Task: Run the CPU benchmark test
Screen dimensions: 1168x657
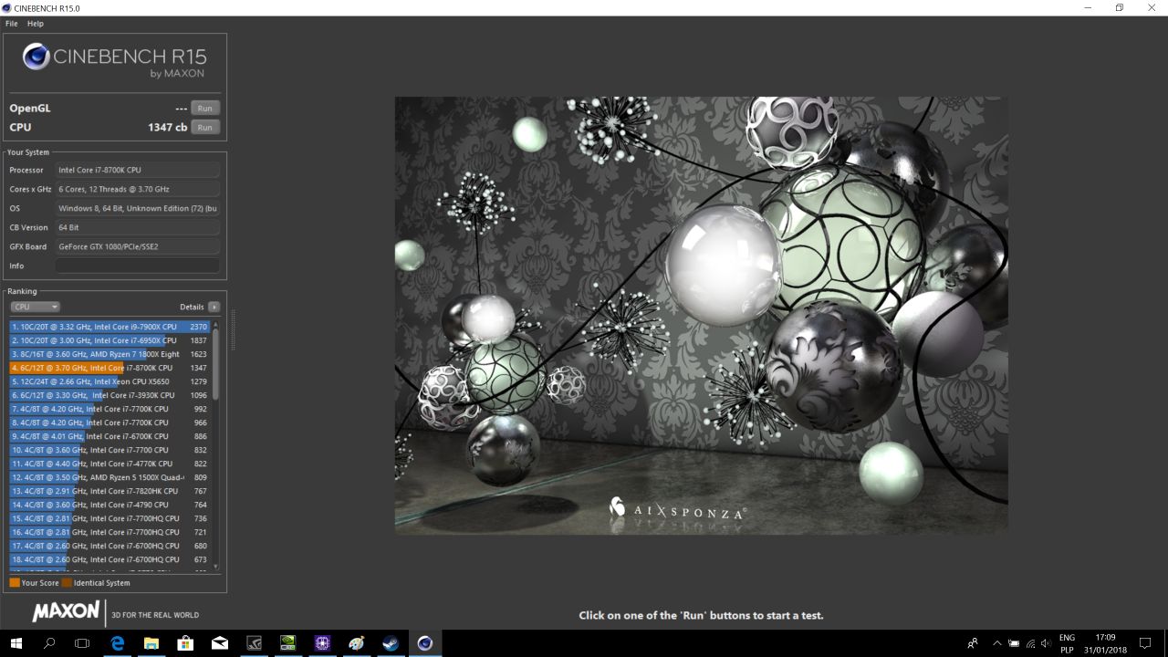Action: (204, 127)
